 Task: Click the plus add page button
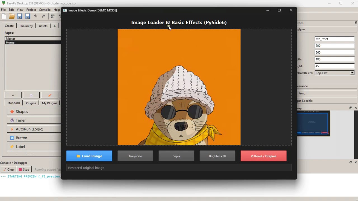pos(13,95)
